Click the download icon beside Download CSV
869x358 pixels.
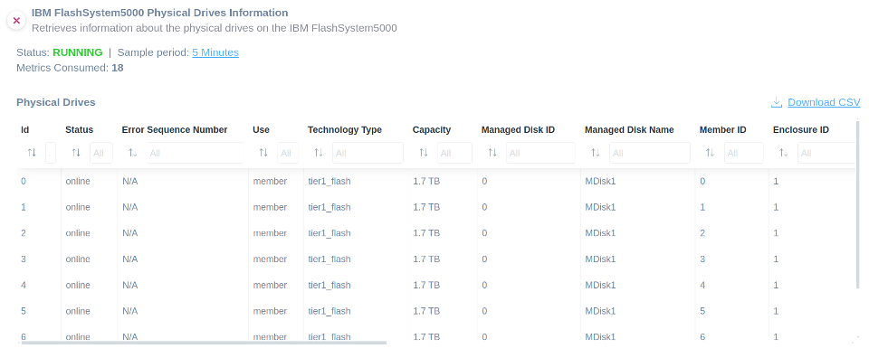click(777, 102)
